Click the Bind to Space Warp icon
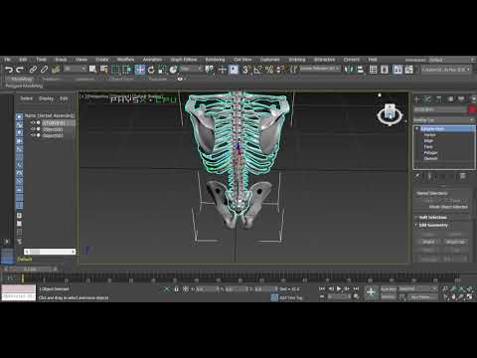 [56, 70]
